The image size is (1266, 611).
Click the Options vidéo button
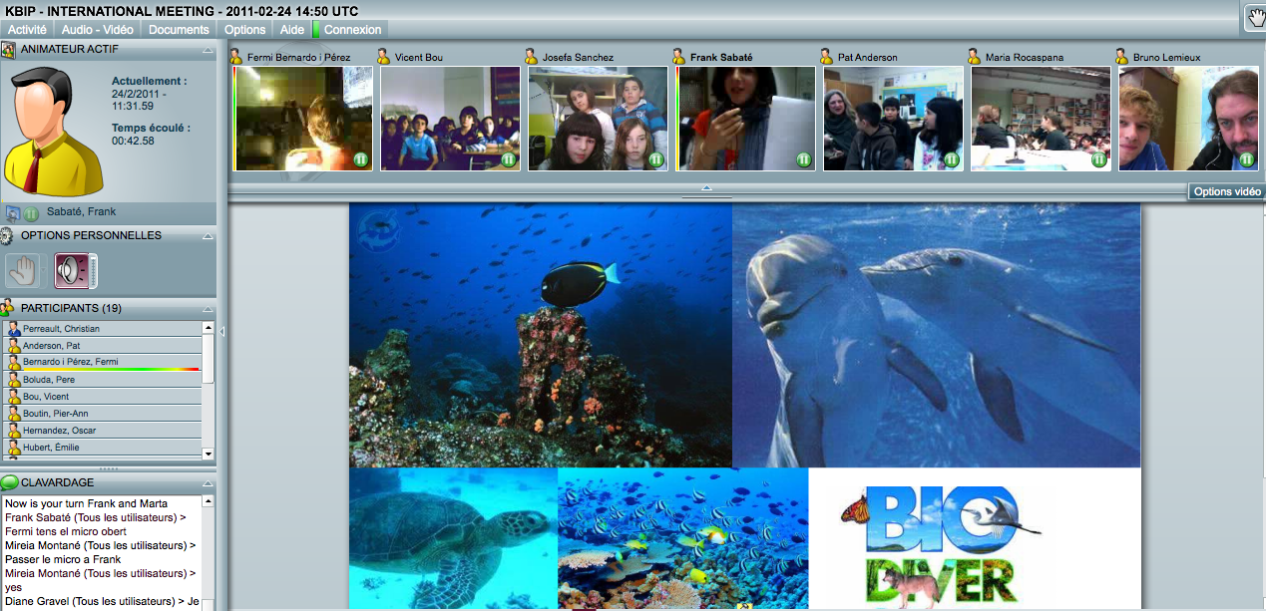pos(1226,191)
